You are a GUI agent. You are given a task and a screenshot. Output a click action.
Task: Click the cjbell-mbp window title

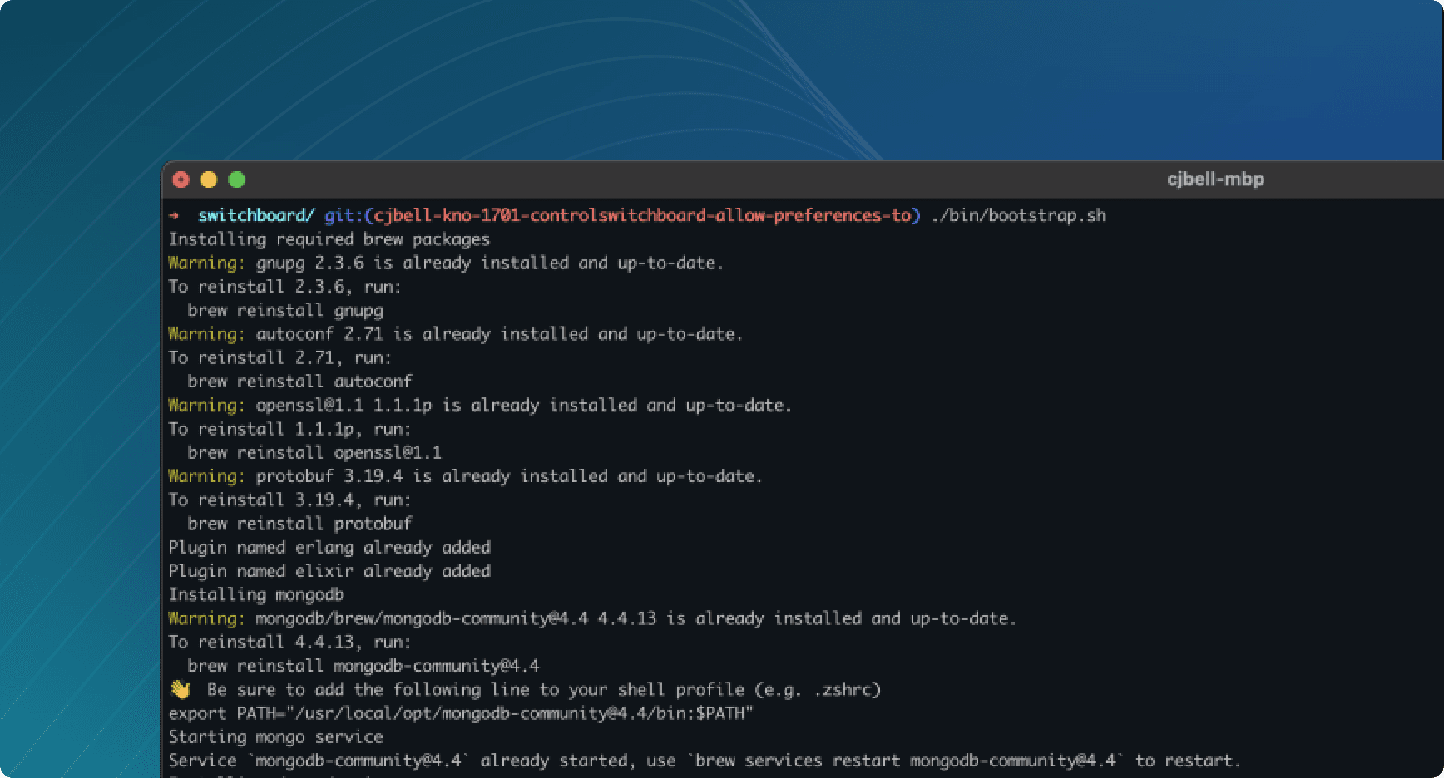coord(1214,179)
